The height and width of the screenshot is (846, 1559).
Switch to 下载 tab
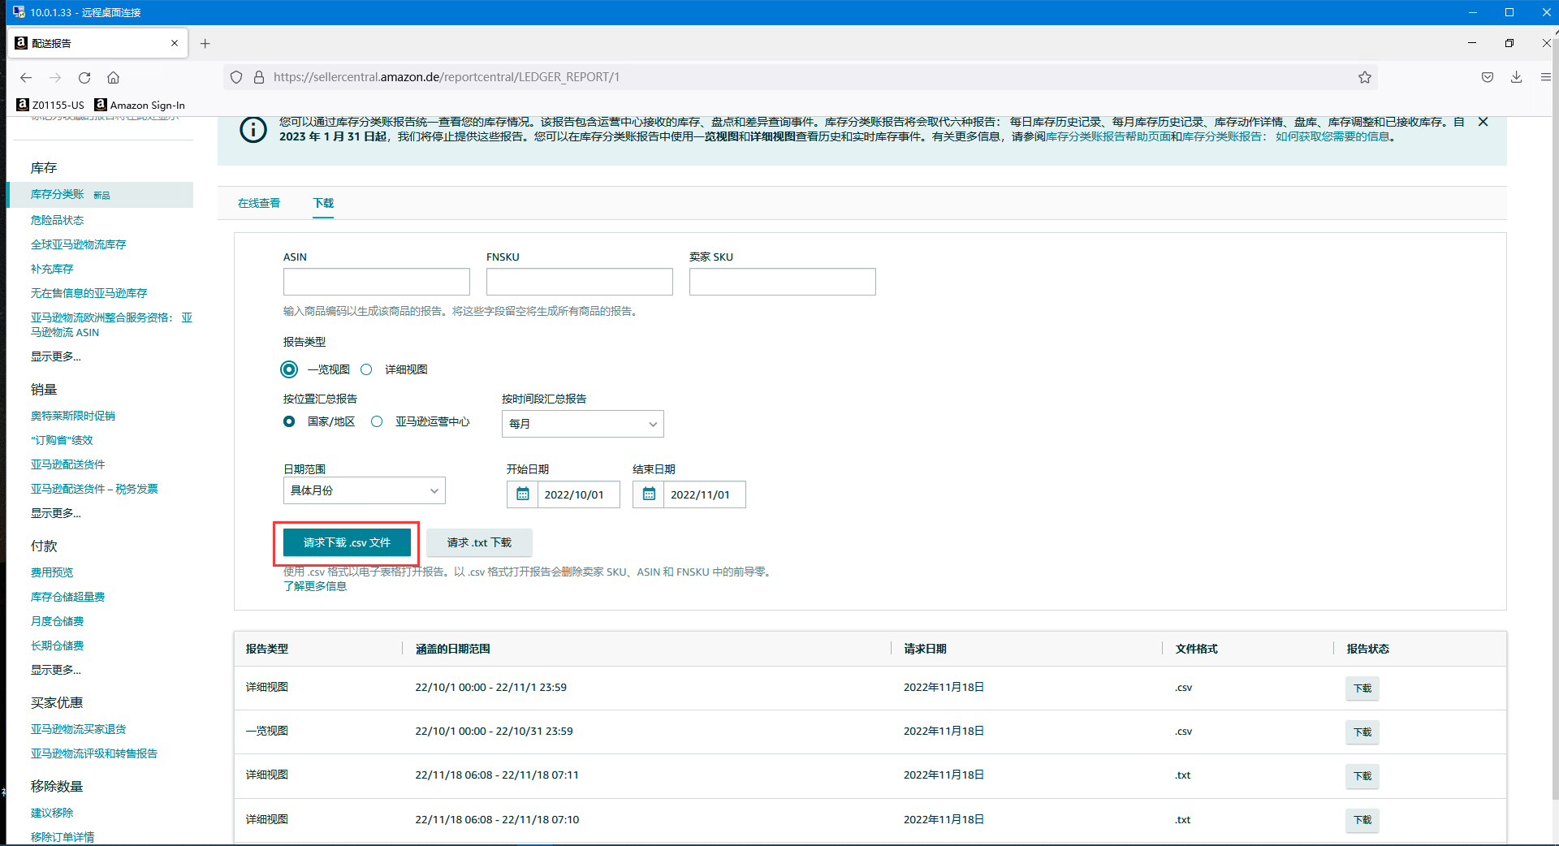[x=323, y=203]
